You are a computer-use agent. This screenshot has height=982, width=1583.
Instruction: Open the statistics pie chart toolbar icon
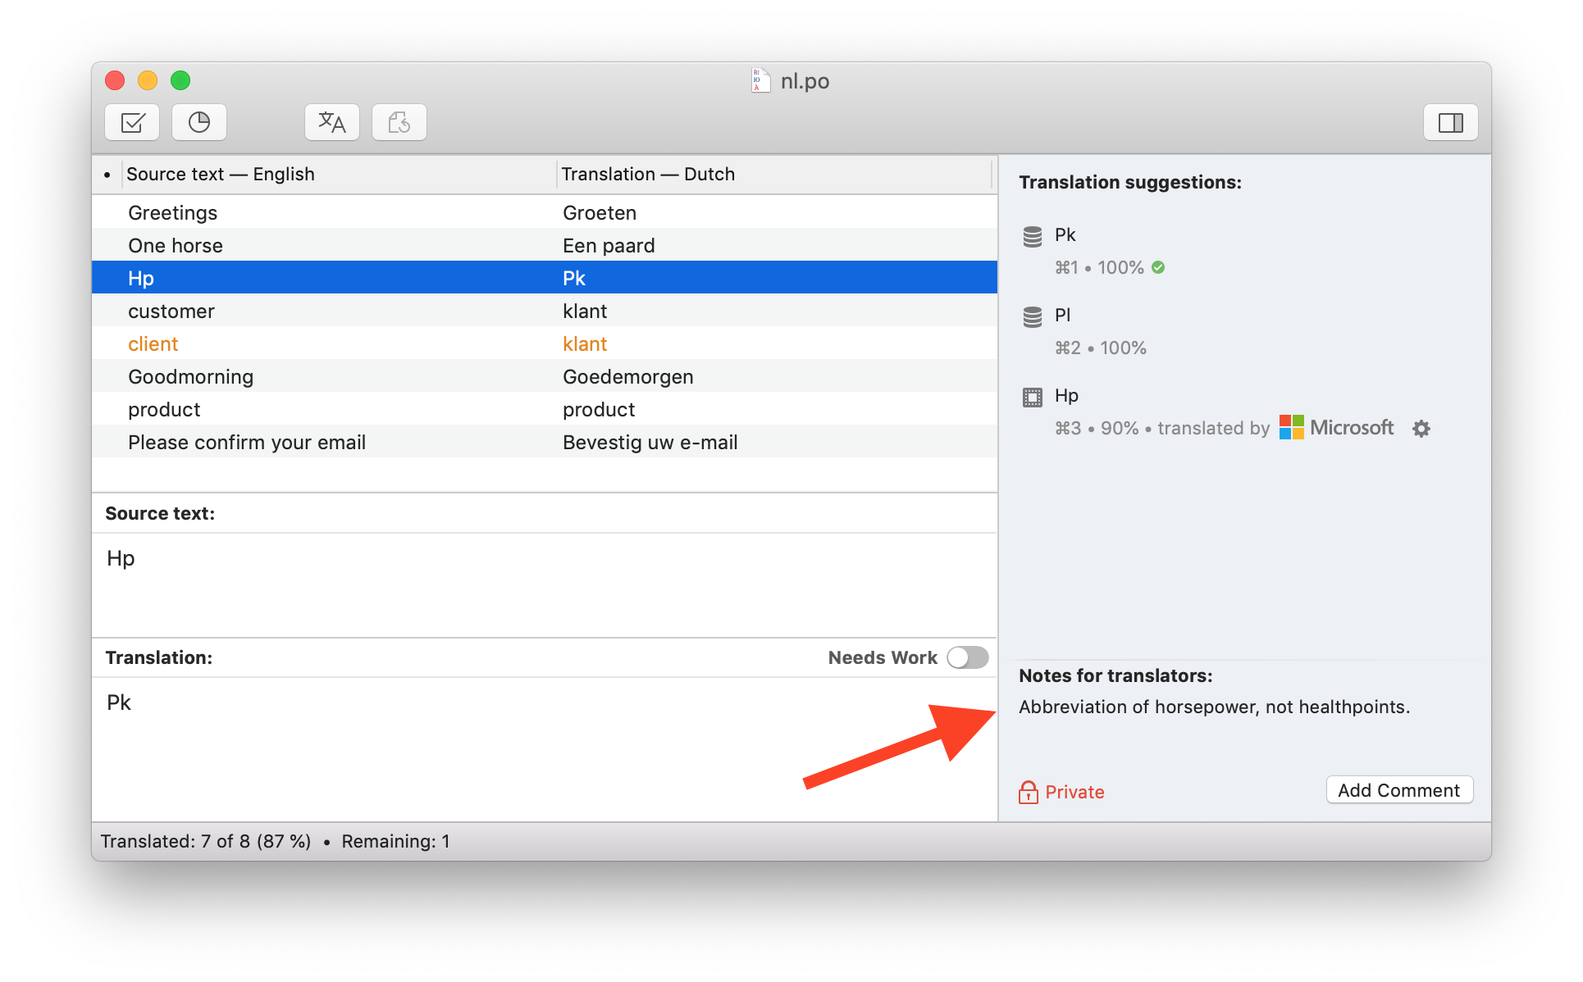[199, 123]
